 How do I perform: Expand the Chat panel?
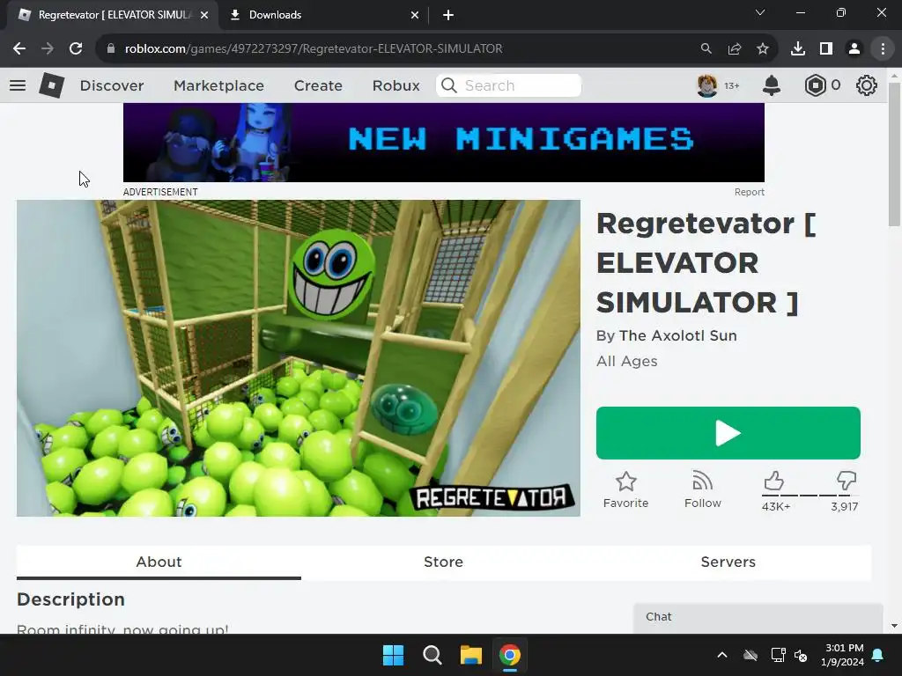point(758,617)
